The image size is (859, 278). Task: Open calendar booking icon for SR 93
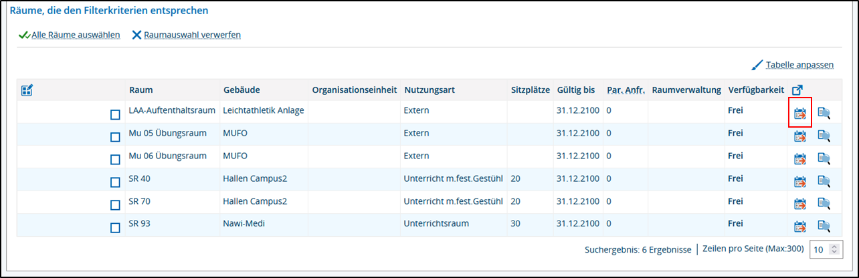point(800,227)
